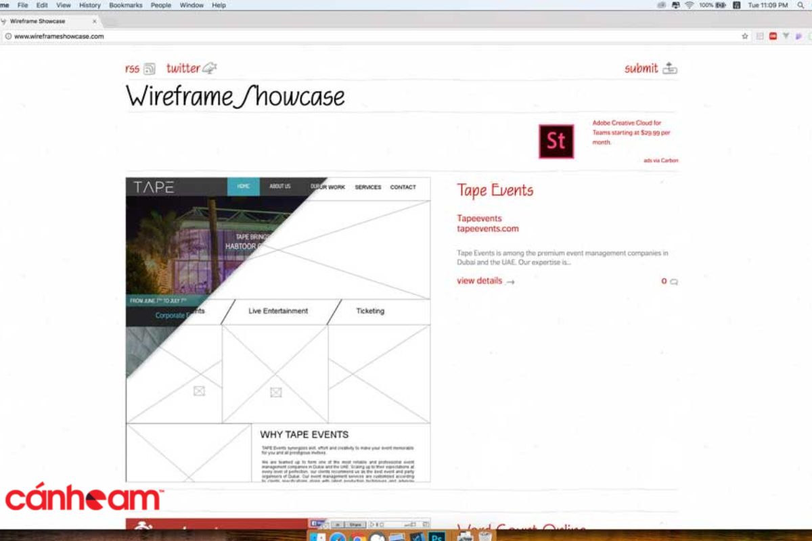Click the twitter text link
The image size is (812, 541).
[x=183, y=68]
